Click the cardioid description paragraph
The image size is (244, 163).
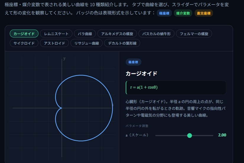[175, 108]
